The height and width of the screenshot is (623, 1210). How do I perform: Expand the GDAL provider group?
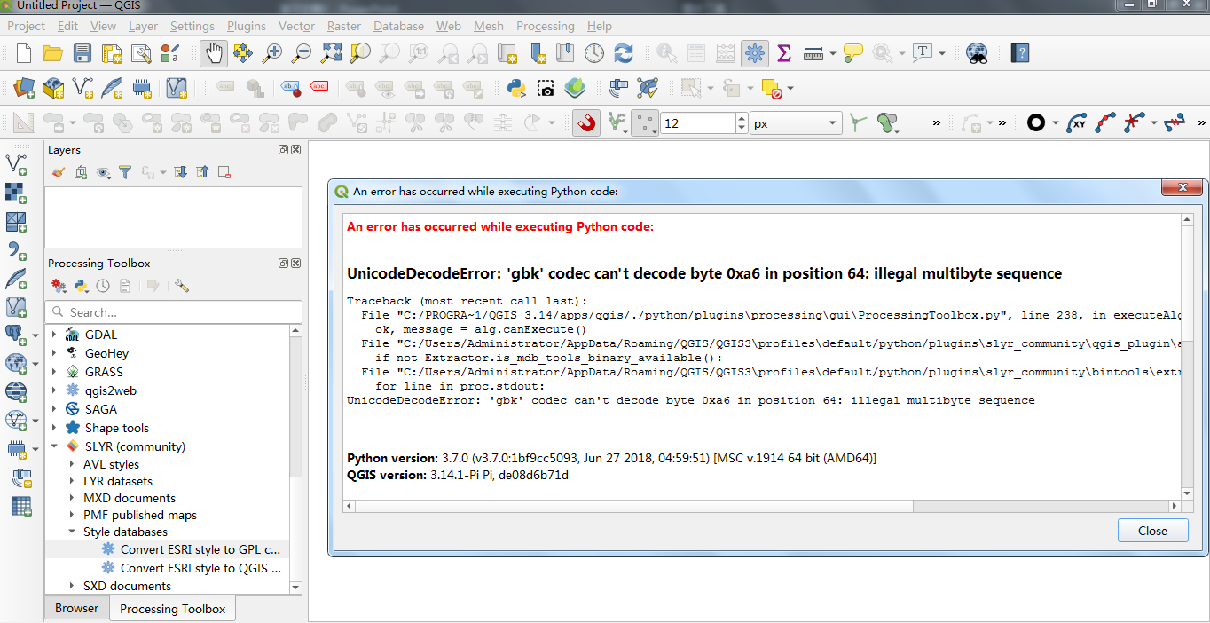(x=53, y=335)
